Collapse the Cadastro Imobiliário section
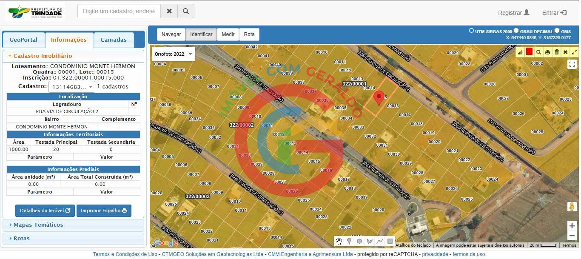The height and width of the screenshot is (259, 581). click(x=73, y=56)
